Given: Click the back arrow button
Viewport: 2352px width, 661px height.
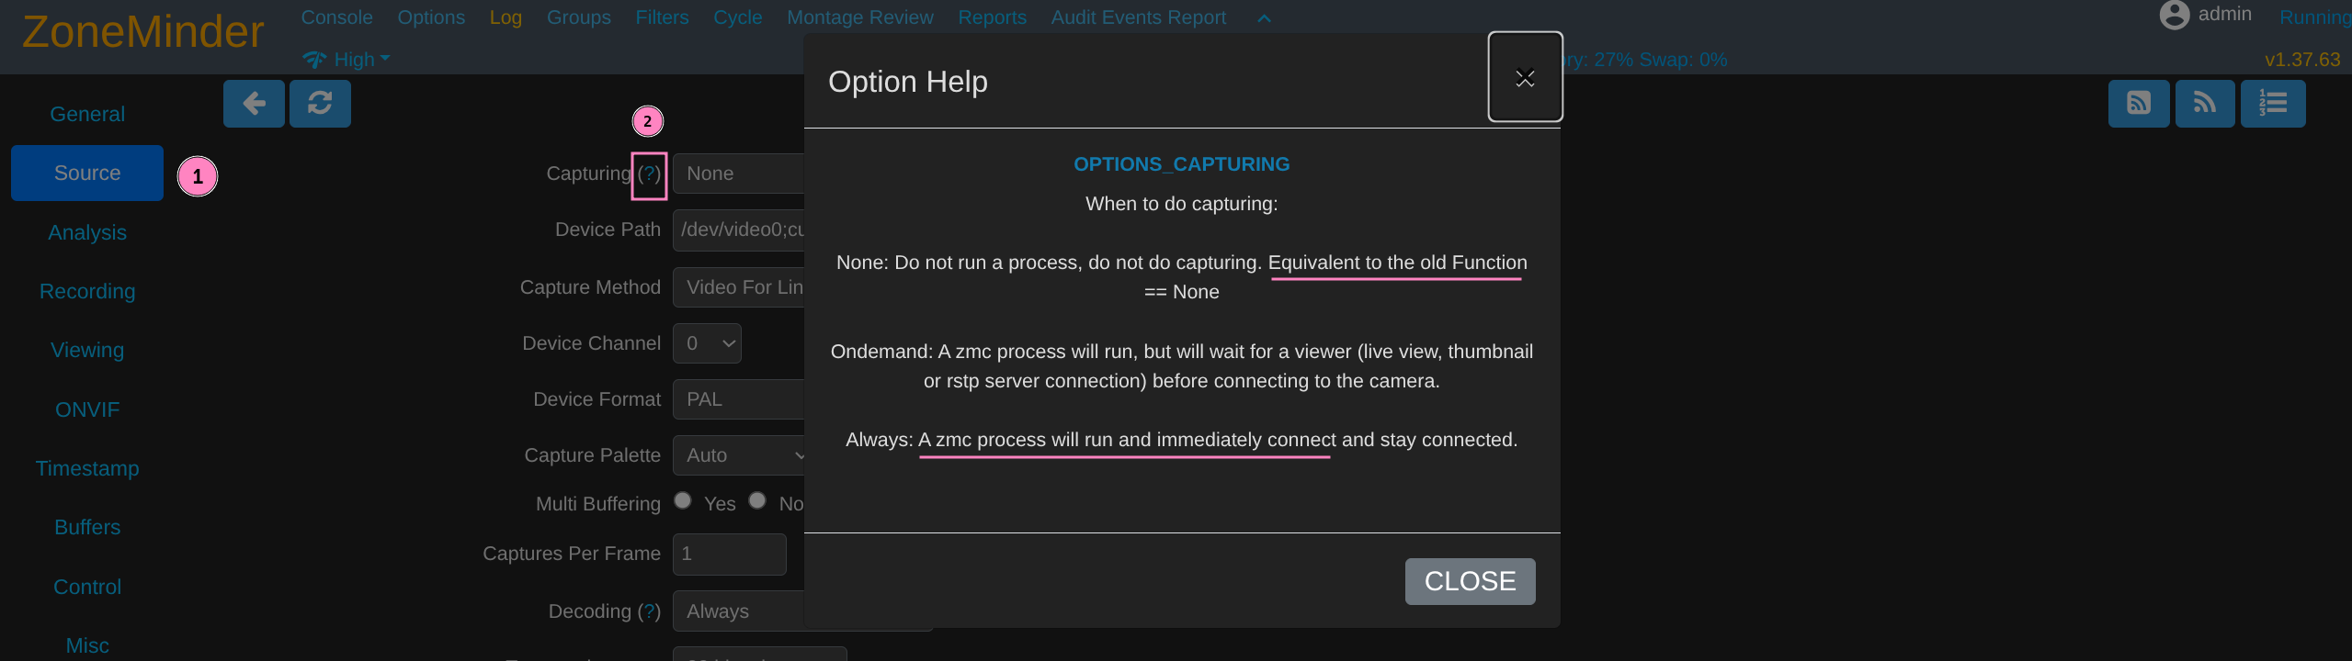Looking at the screenshot, I should (x=254, y=104).
